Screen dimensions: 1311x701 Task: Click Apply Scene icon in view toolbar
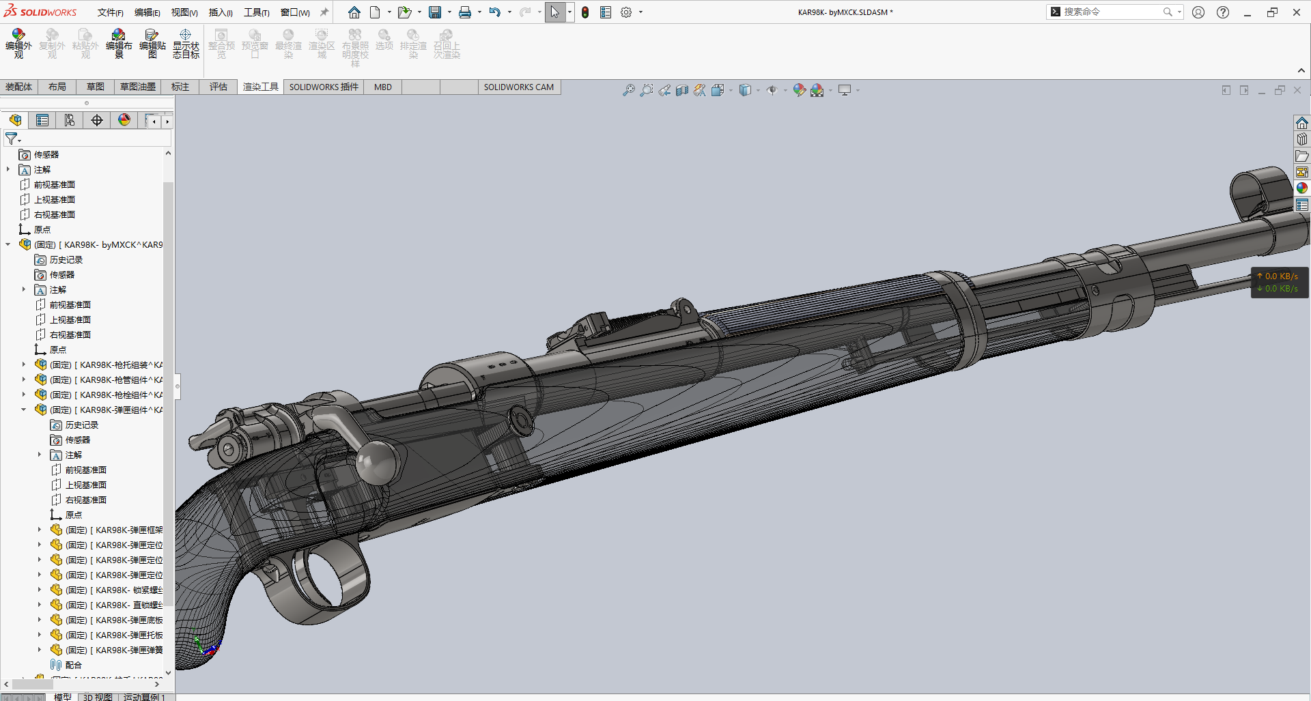[817, 90]
